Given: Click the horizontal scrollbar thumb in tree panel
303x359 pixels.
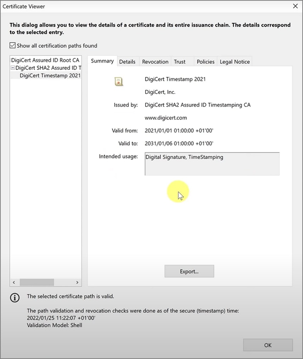Looking at the screenshot, I should (37, 282).
